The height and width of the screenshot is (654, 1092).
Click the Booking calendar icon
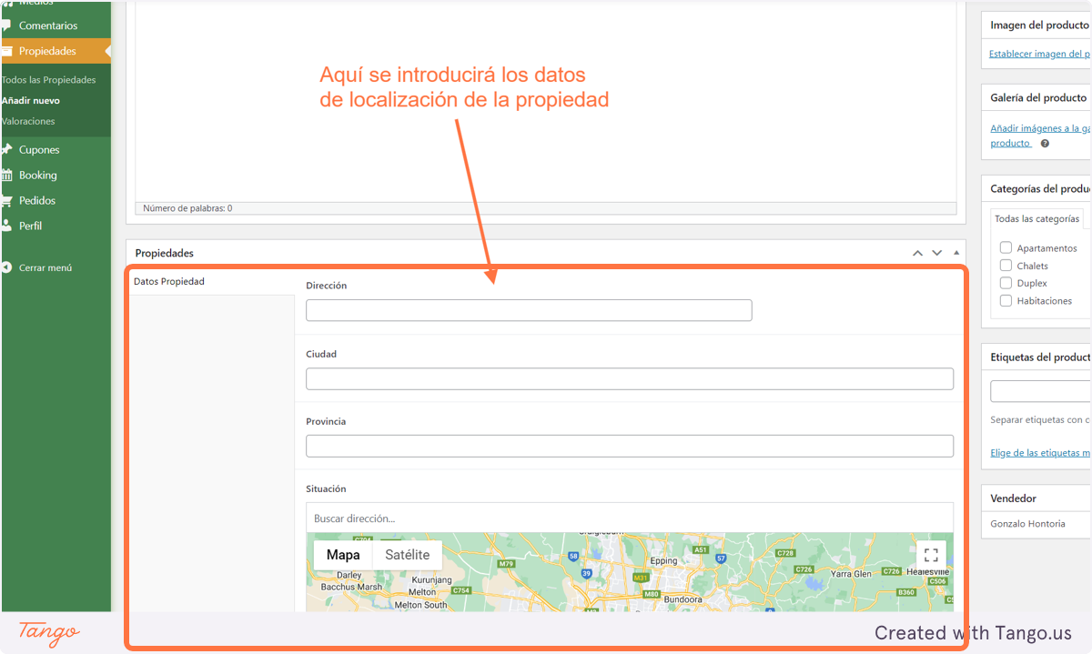pos(6,176)
